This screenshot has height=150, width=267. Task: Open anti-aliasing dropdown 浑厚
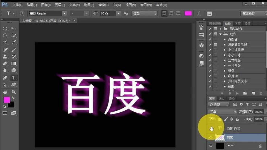pyautogui.click(x=144, y=13)
